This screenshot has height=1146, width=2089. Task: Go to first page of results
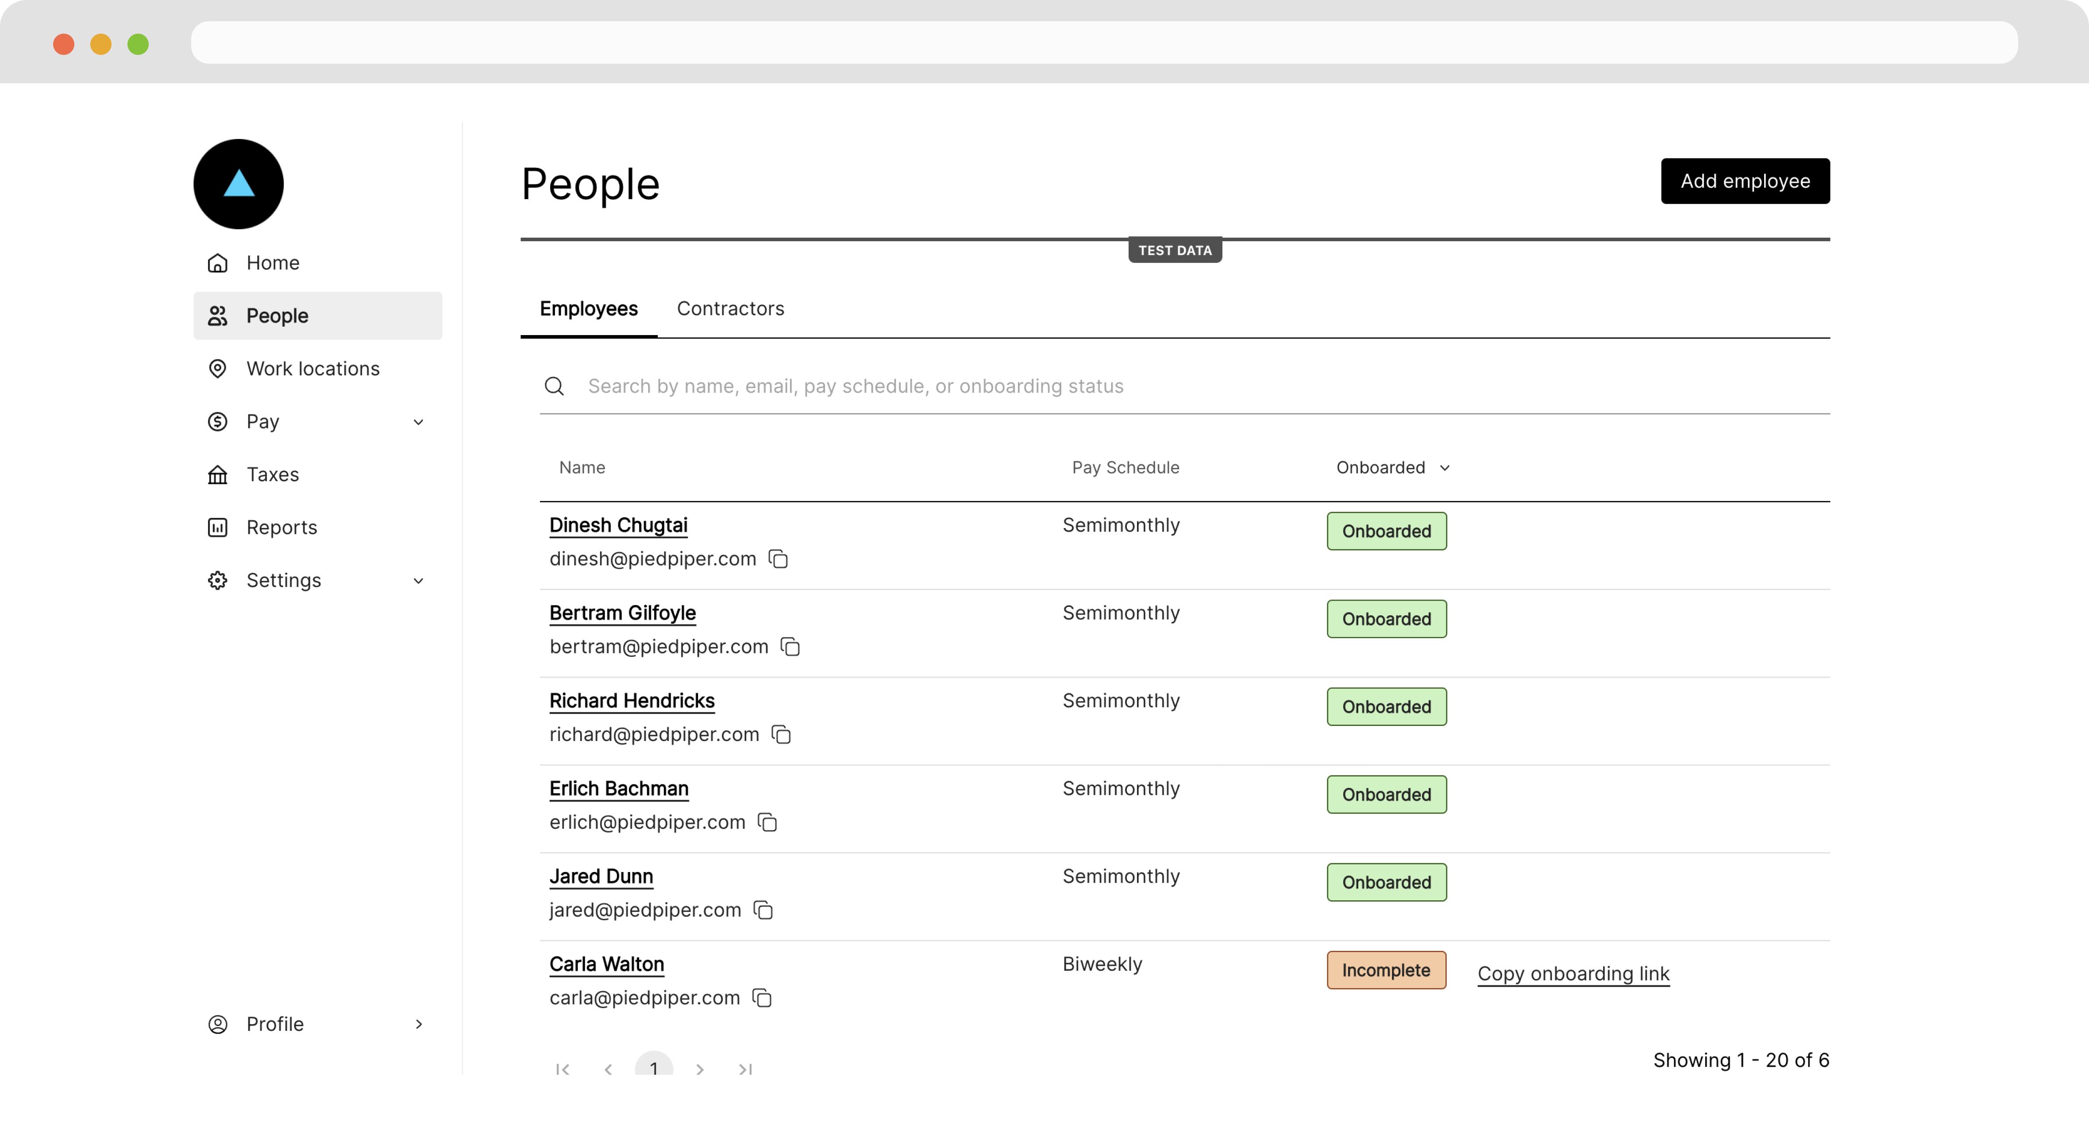coord(562,1069)
